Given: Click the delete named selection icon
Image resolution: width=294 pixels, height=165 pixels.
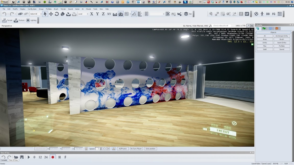Looking at the screenshot, I should (x=168, y=14).
